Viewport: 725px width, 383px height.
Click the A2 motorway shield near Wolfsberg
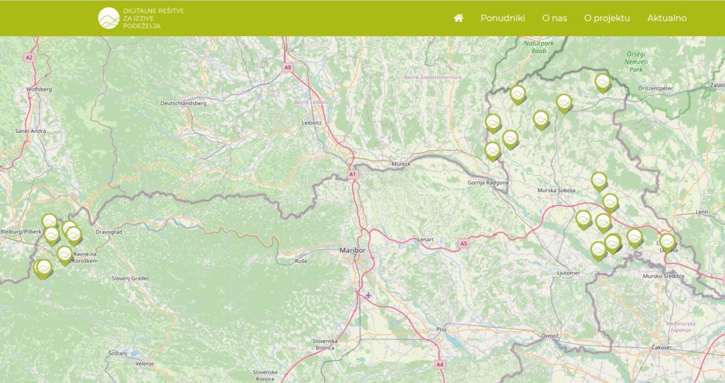point(29,57)
